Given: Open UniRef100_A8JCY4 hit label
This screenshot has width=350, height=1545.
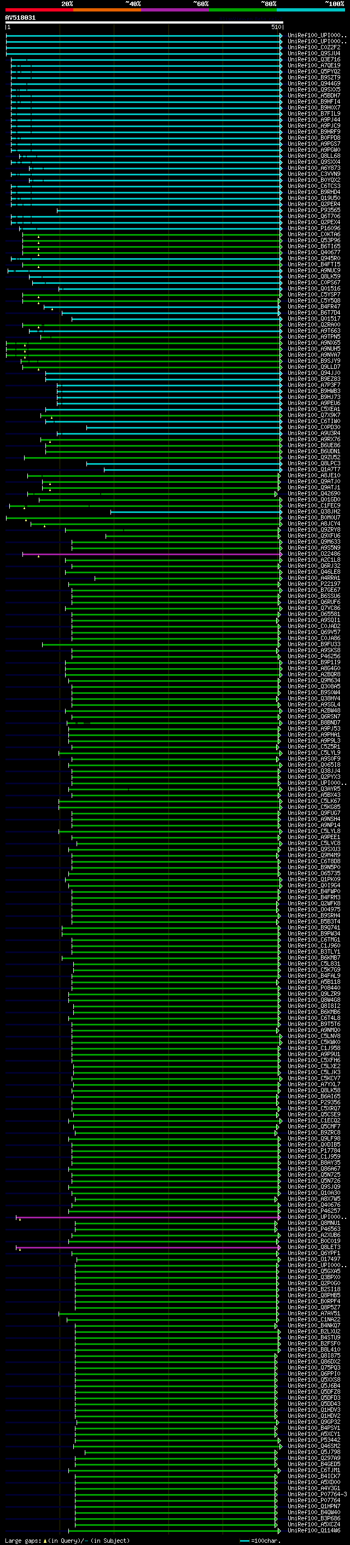Looking at the screenshot, I should [x=314, y=524].
